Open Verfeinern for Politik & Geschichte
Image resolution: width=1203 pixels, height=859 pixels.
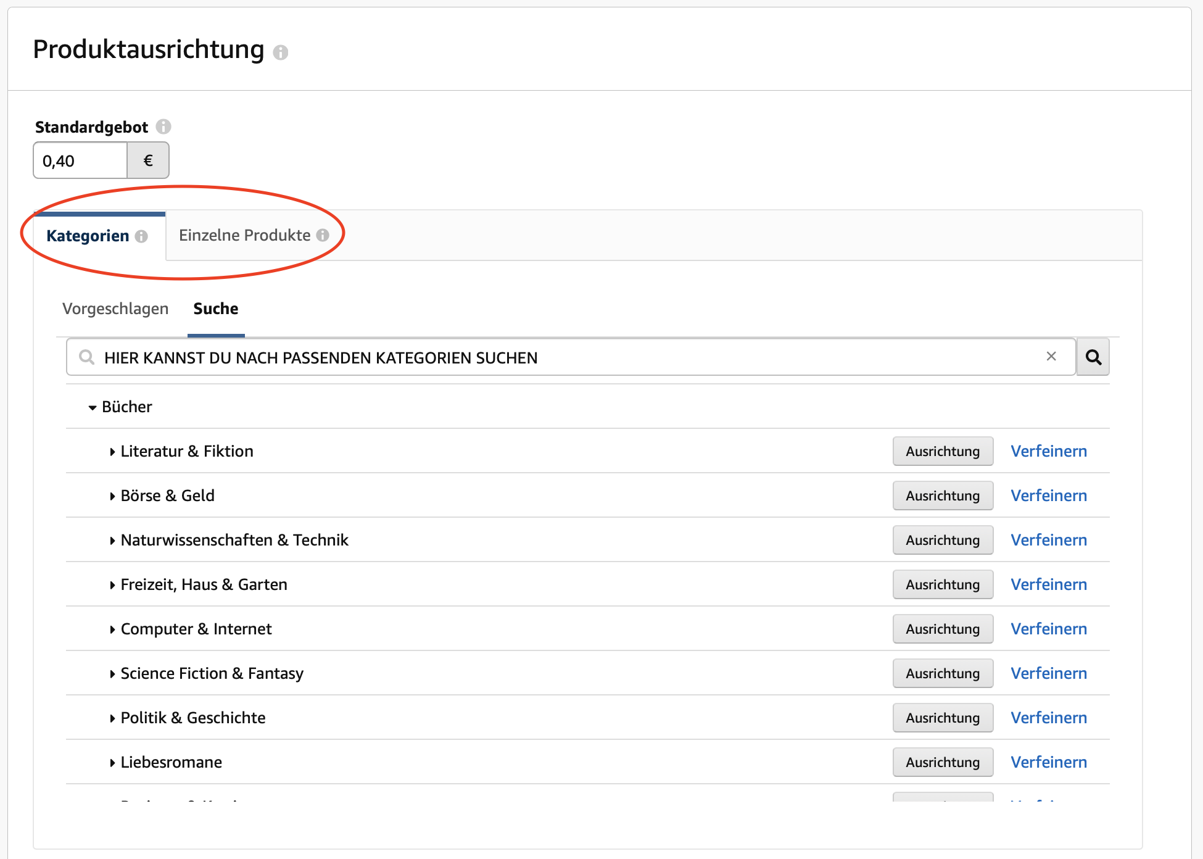pyautogui.click(x=1048, y=718)
